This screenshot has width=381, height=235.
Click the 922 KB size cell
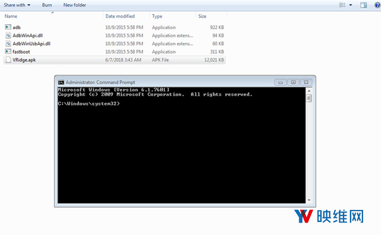coord(217,27)
